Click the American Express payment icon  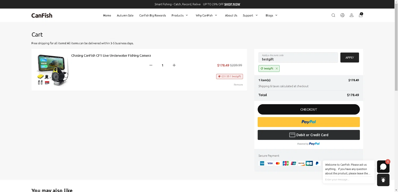(262, 163)
